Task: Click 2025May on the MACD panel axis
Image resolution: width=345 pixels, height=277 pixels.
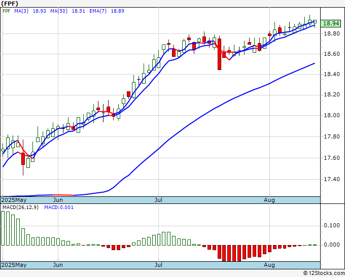Action: [14, 265]
